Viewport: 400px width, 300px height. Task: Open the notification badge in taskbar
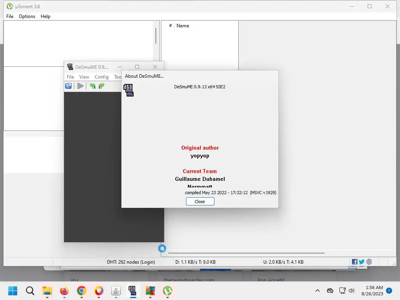(x=389, y=291)
